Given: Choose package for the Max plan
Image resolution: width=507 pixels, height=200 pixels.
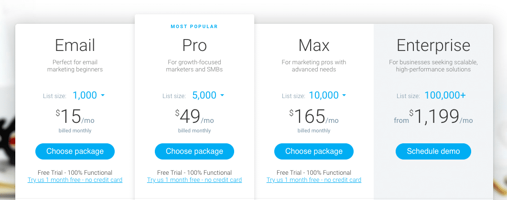Looking at the screenshot, I should click(314, 151).
